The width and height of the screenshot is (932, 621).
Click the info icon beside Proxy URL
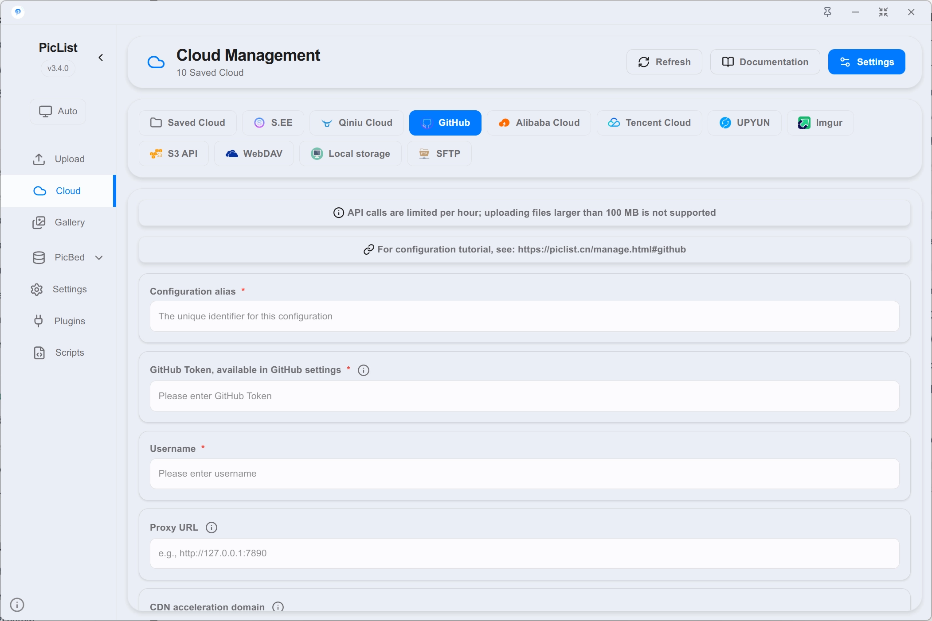211,528
